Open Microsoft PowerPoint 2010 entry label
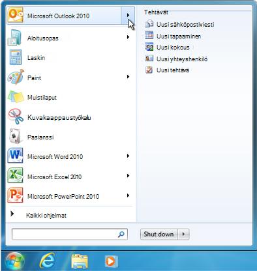The width and height of the screenshot is (257, 271). tap(63, 196)
